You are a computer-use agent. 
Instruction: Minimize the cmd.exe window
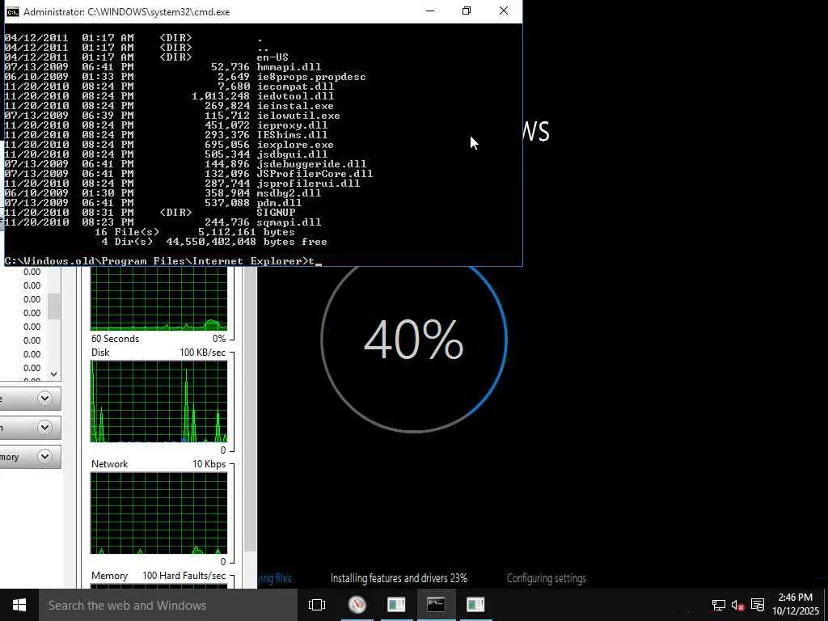430,11
